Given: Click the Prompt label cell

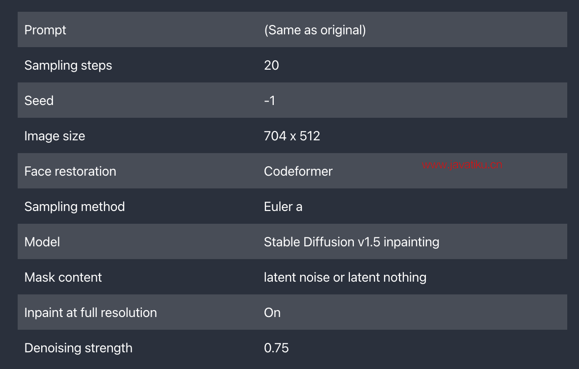Looking at the screenshot, I should 45,30.
